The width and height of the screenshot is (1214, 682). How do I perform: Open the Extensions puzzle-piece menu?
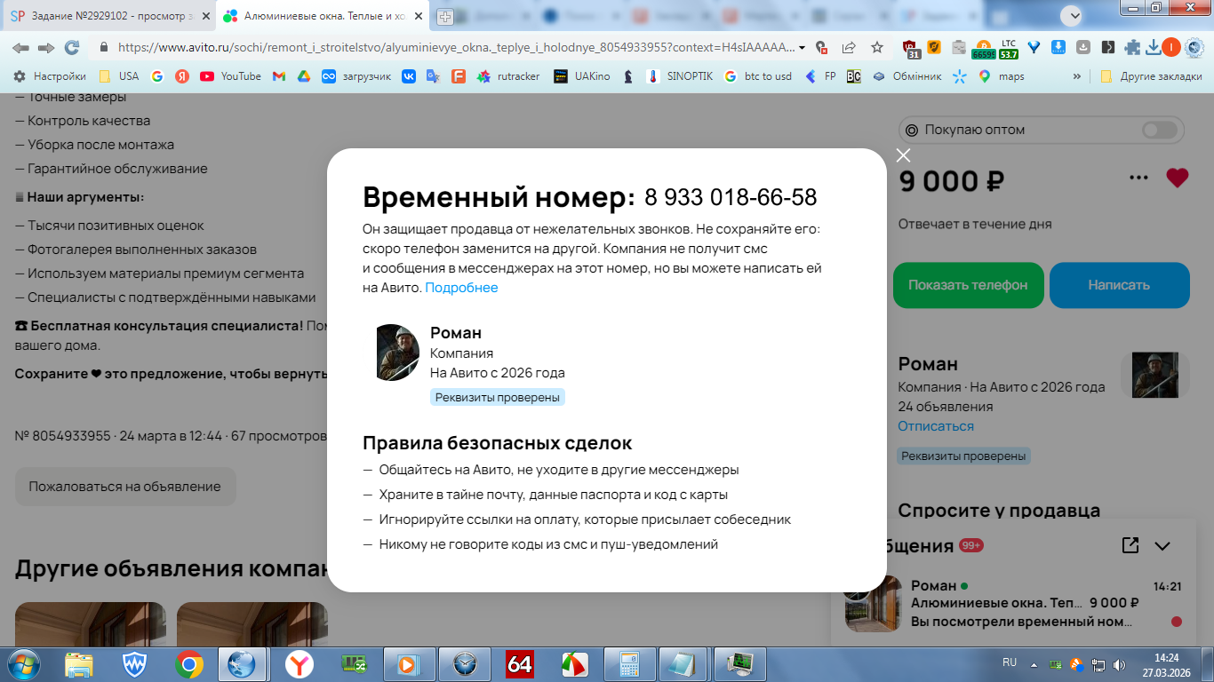click(x=1132, y=48)
